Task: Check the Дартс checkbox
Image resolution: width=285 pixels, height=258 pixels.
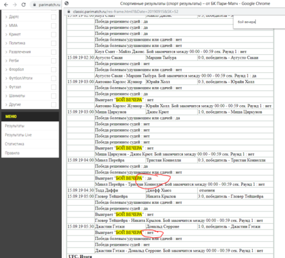Action: (x=54, y=17)
